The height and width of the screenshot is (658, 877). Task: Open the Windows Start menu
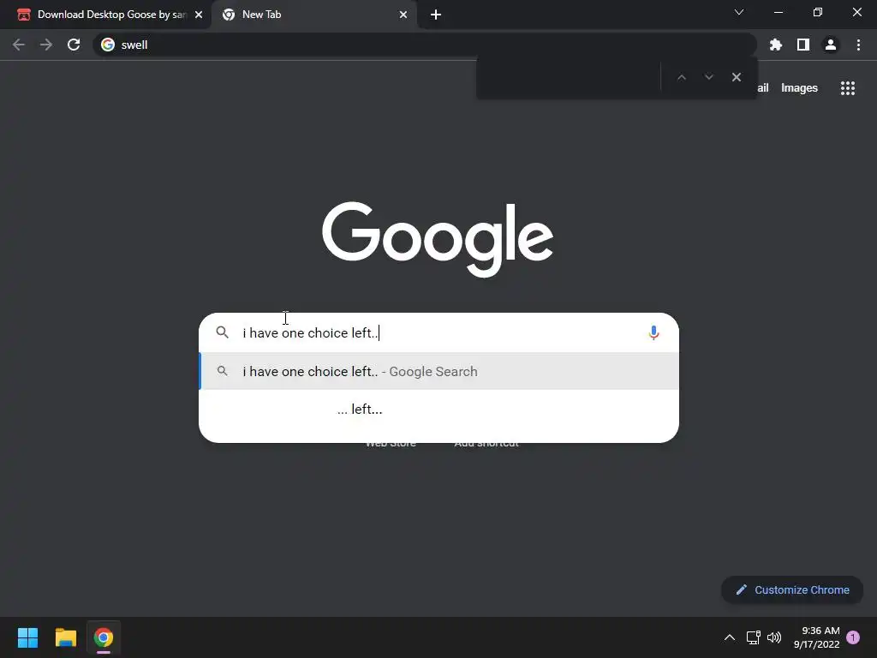pyautogui.click(x=27, y=637)
